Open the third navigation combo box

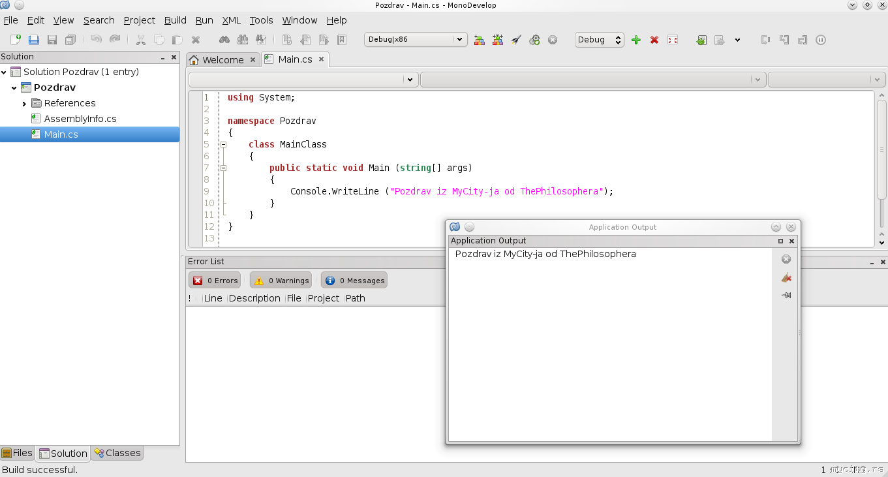coord(827,80)
